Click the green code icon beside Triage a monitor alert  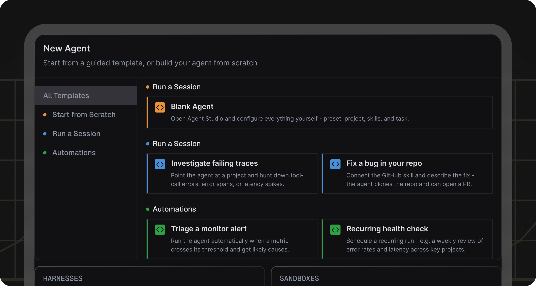click(160, 230)
